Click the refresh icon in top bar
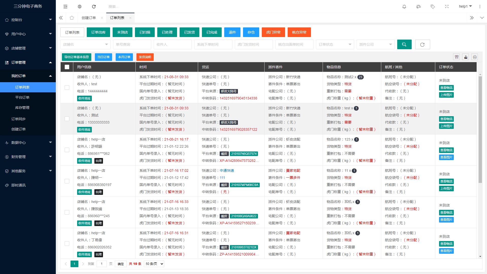487x274 pixels. 94,7
